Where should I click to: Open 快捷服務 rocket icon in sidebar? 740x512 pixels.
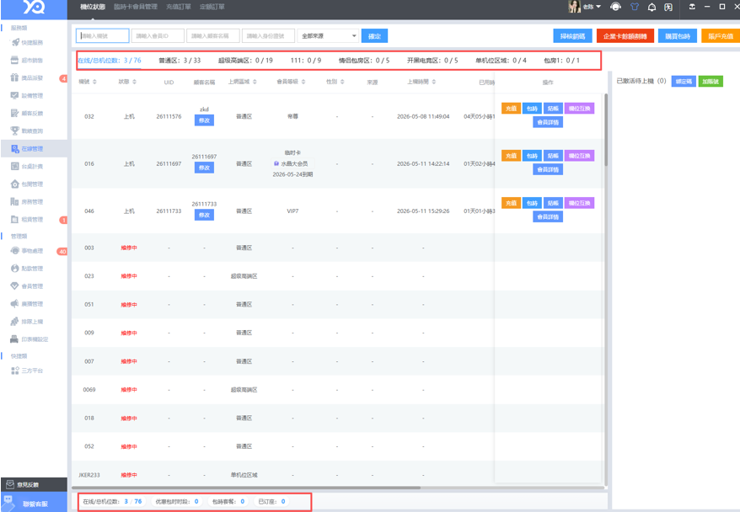point(15,42)
